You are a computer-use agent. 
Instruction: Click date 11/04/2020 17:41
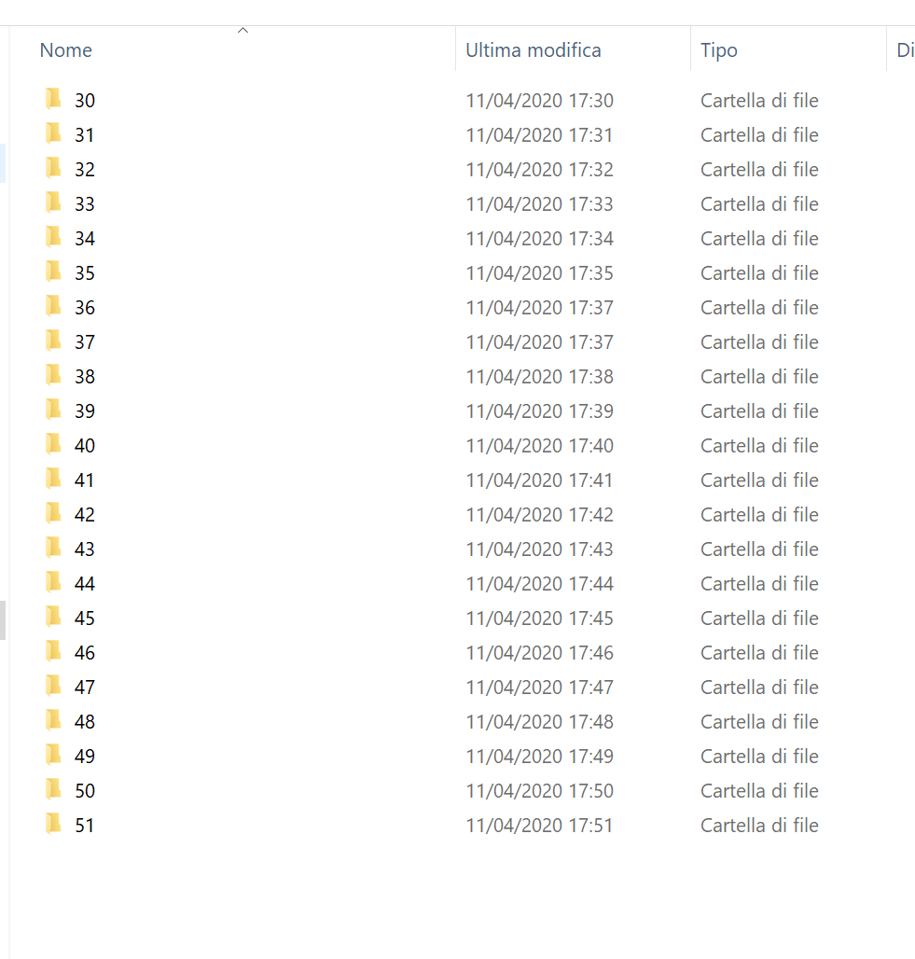point(539,480)
